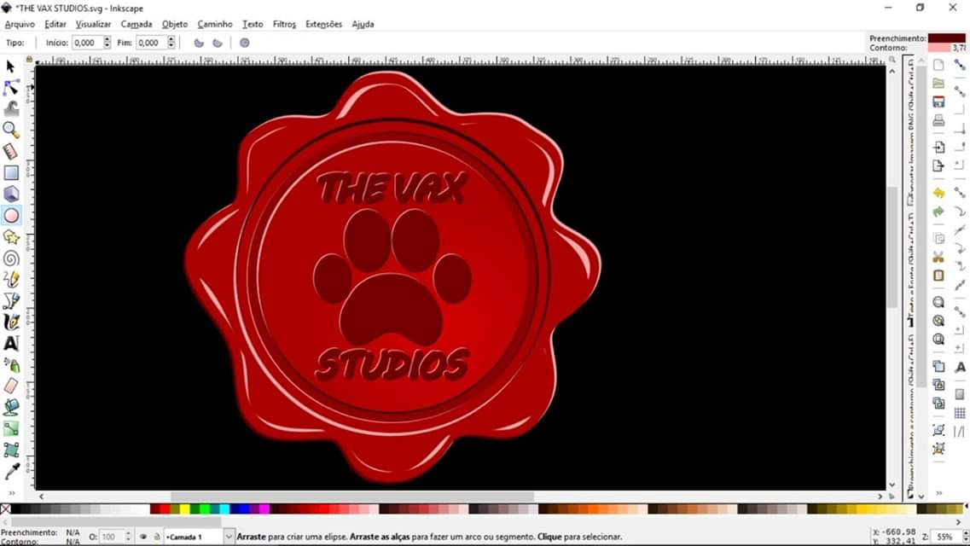Select the Text tool
Viewport: 970px width, 546px height.
10,343
